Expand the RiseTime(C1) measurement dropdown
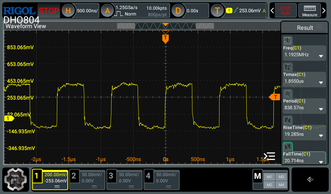Image resolution: width=331 pixels, height=194 pixels. pyautogui.click(x=321, y=135)
